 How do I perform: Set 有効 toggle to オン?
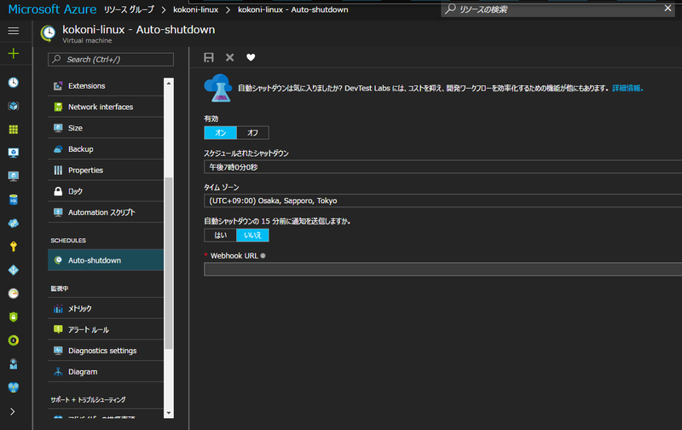pos(221,133)
